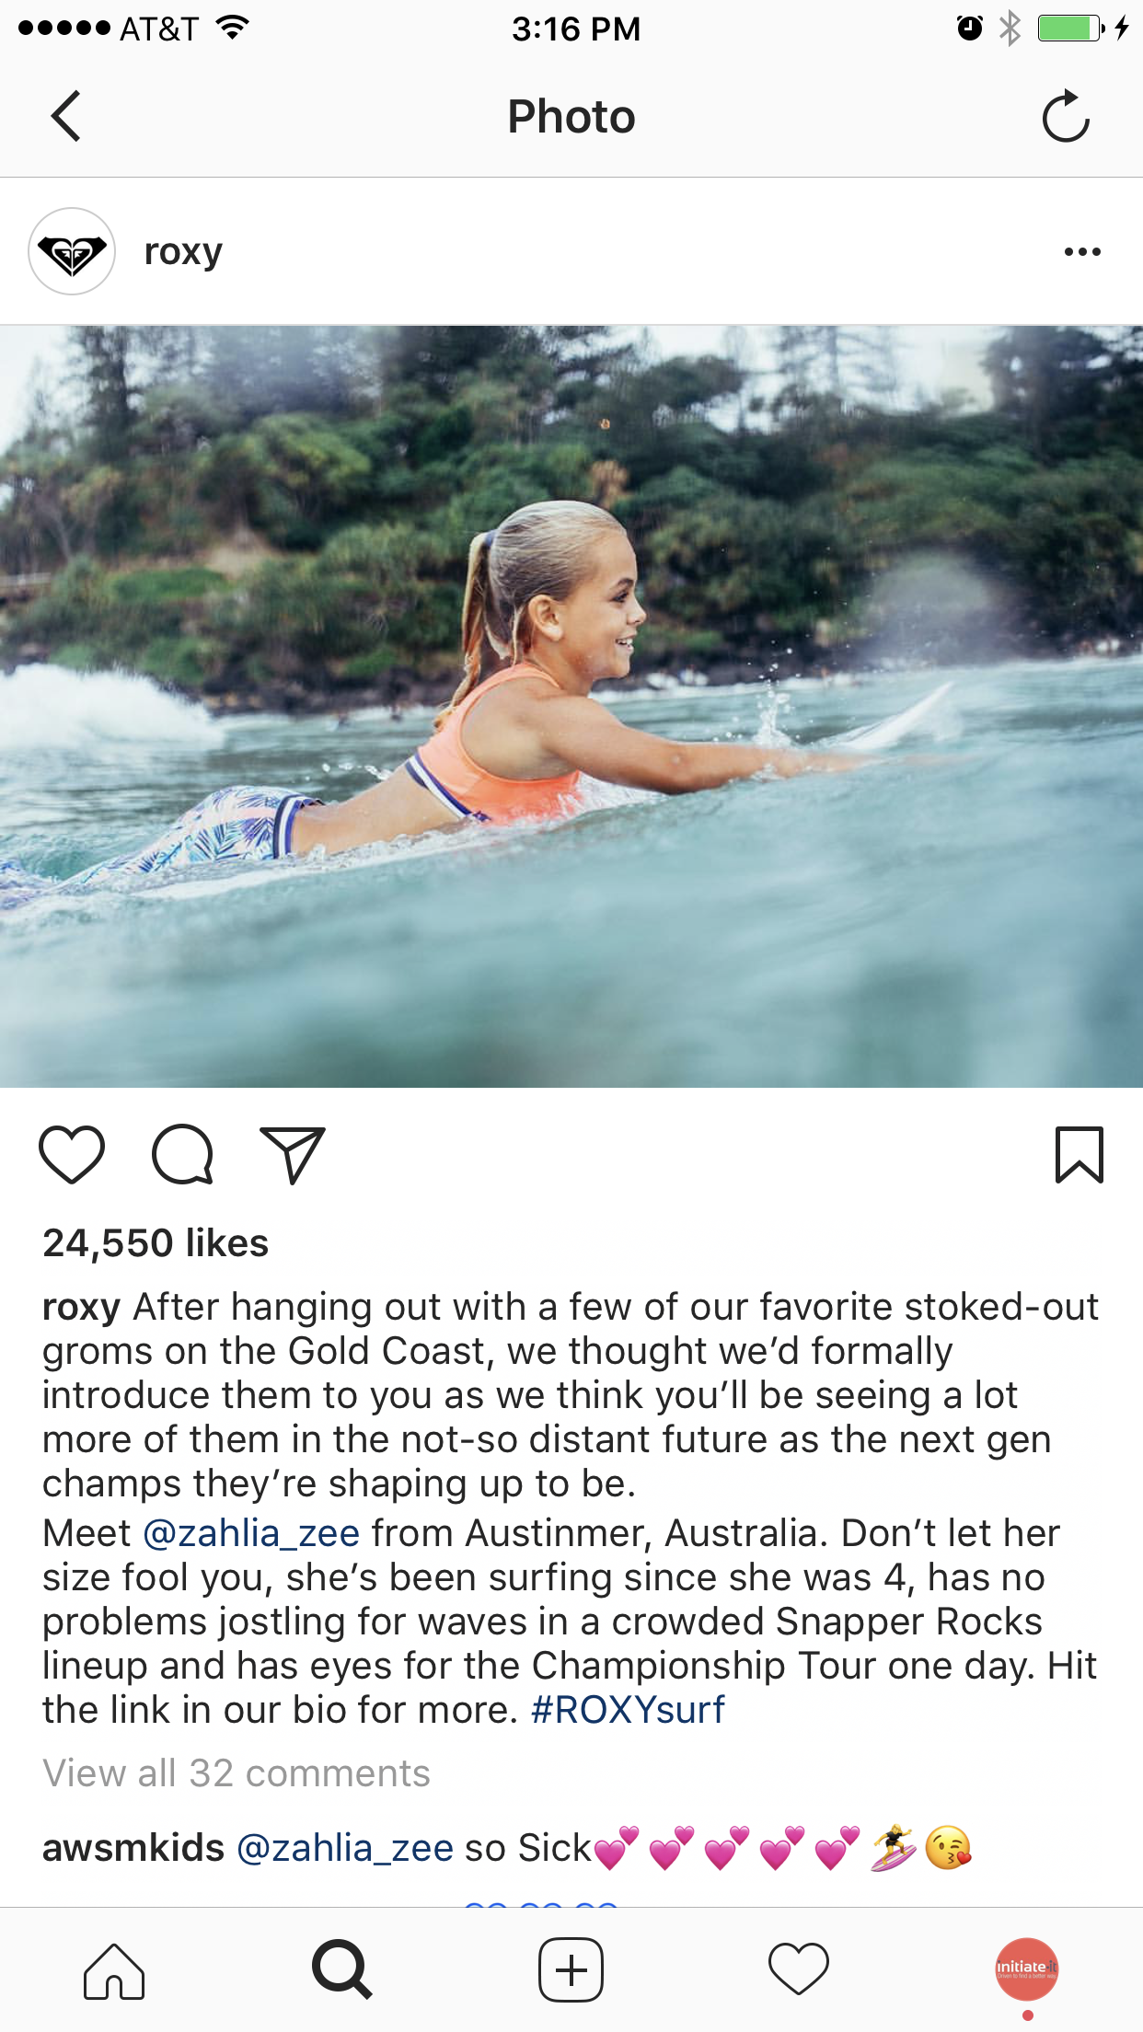Open Activity tab heart icon
Screen dimensions: 1143x2032
click(x=799, y=1970)
